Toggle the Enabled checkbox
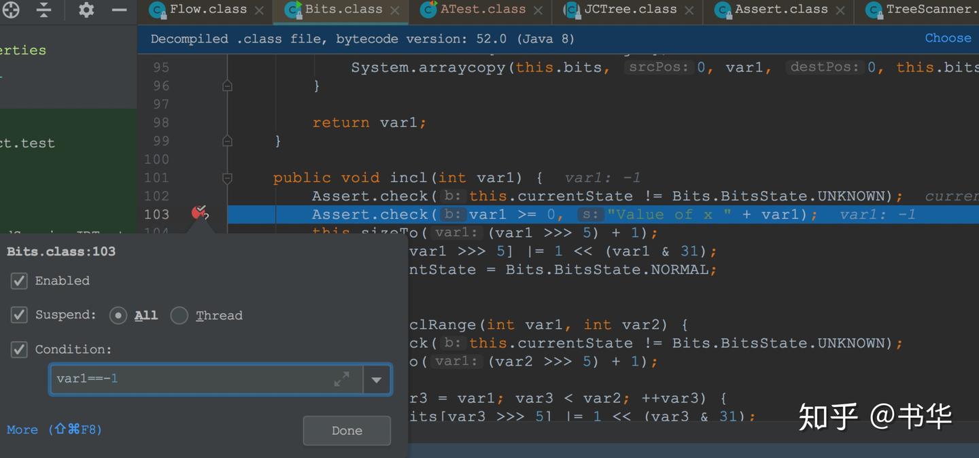 [18, 281]
